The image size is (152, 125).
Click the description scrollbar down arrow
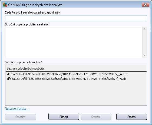pos(144,55)
